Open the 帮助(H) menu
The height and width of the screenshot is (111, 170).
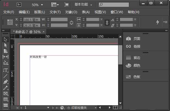[134, 12]
